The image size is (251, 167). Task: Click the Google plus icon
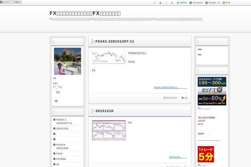(x=207, y=3)
